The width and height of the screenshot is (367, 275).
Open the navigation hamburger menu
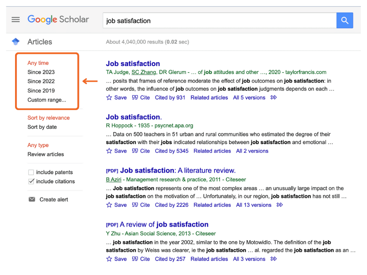pos(15,19)
